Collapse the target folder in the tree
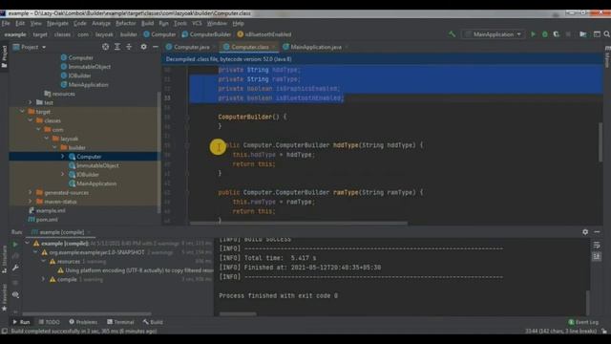Viewport: 611px width, 344px height. [22, 112]
